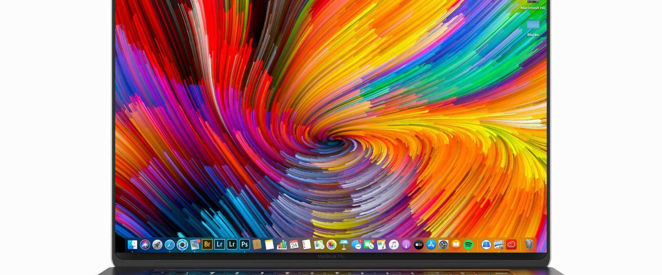The width and height of the screenshot is (662, 275).
Task: Launch the red Adobe Creative Cloud icon
Action: [511, 244]
